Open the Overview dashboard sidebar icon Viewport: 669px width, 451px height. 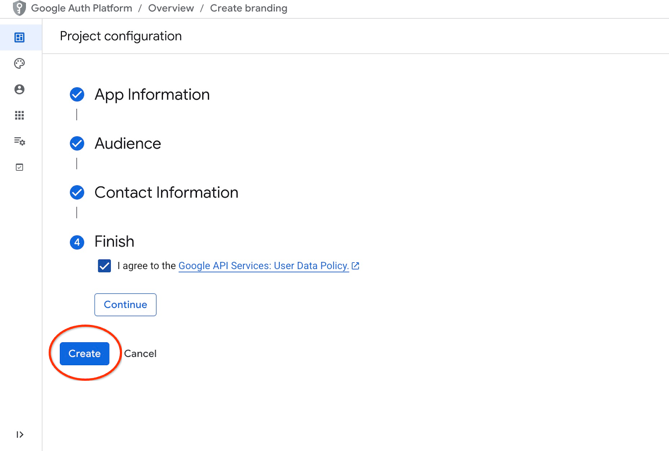point(20,38)
